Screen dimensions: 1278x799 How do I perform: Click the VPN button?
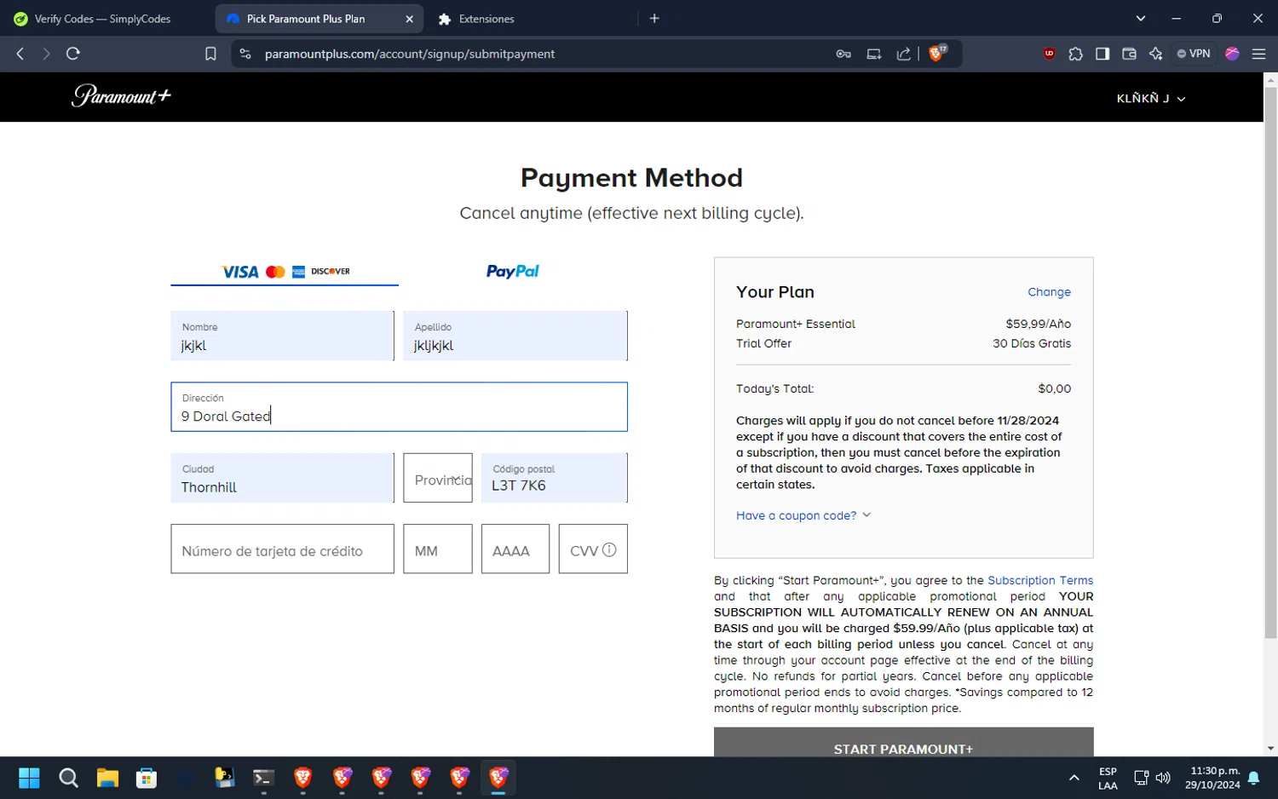coord(1194,54)
